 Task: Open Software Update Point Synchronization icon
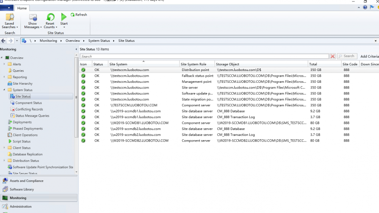click(x=10, y=167)
